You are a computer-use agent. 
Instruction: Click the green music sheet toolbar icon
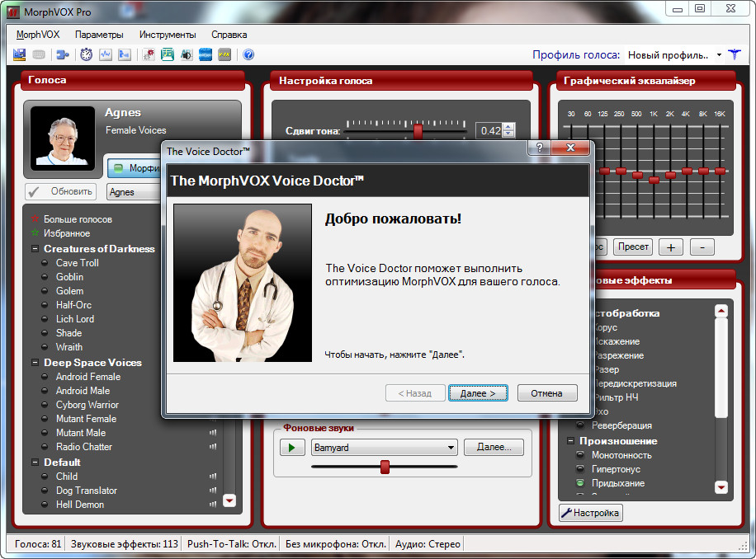click(168, 54)
